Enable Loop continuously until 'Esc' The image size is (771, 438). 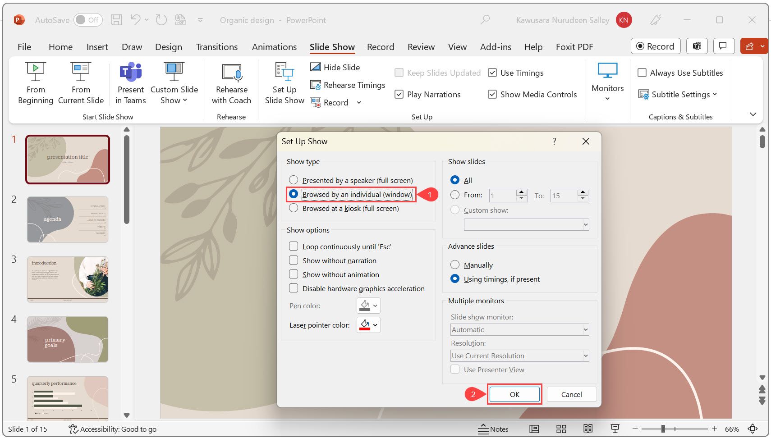(x=294, y=246)
